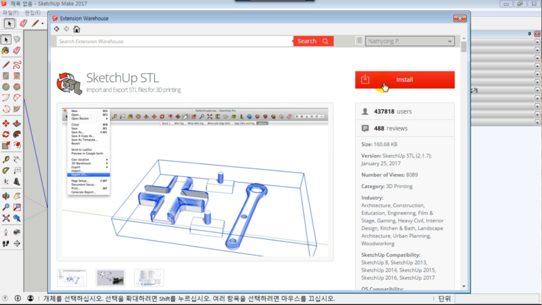
Task: Activate the Look Around eye tool
Action: 17,233
